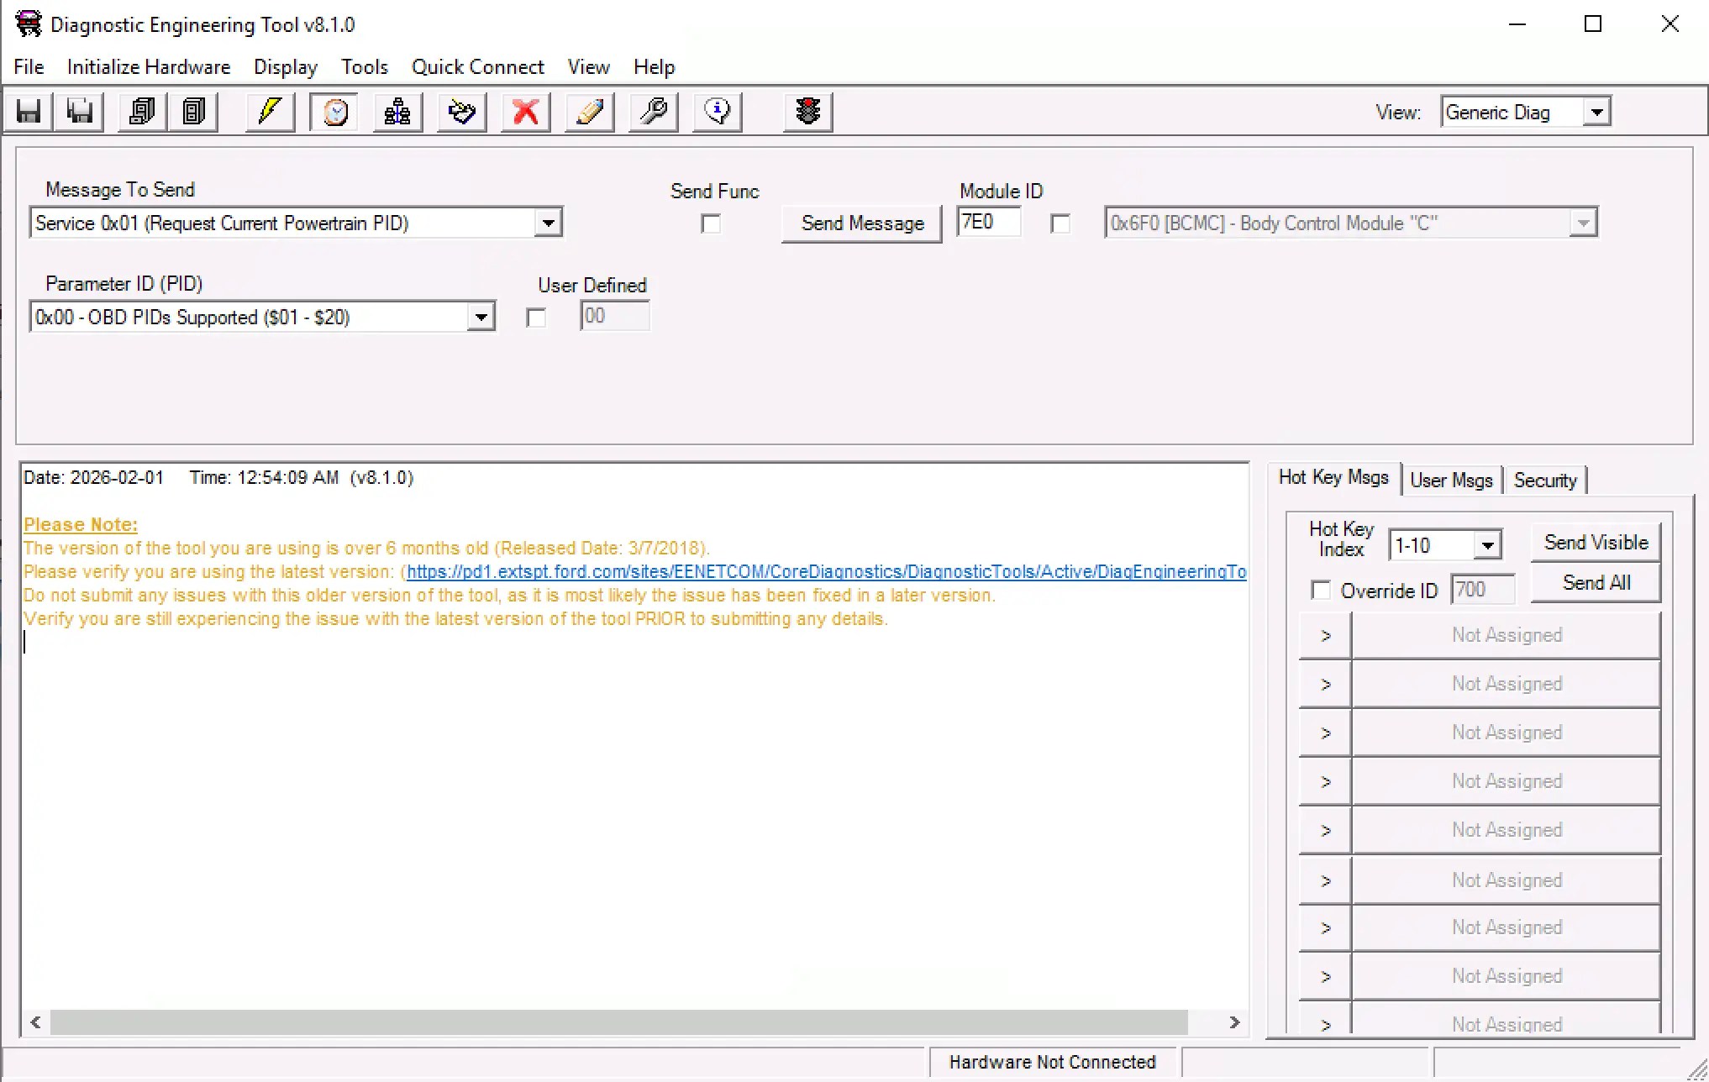Select the pencil annotation toolbar icon

tap(588, 111)
